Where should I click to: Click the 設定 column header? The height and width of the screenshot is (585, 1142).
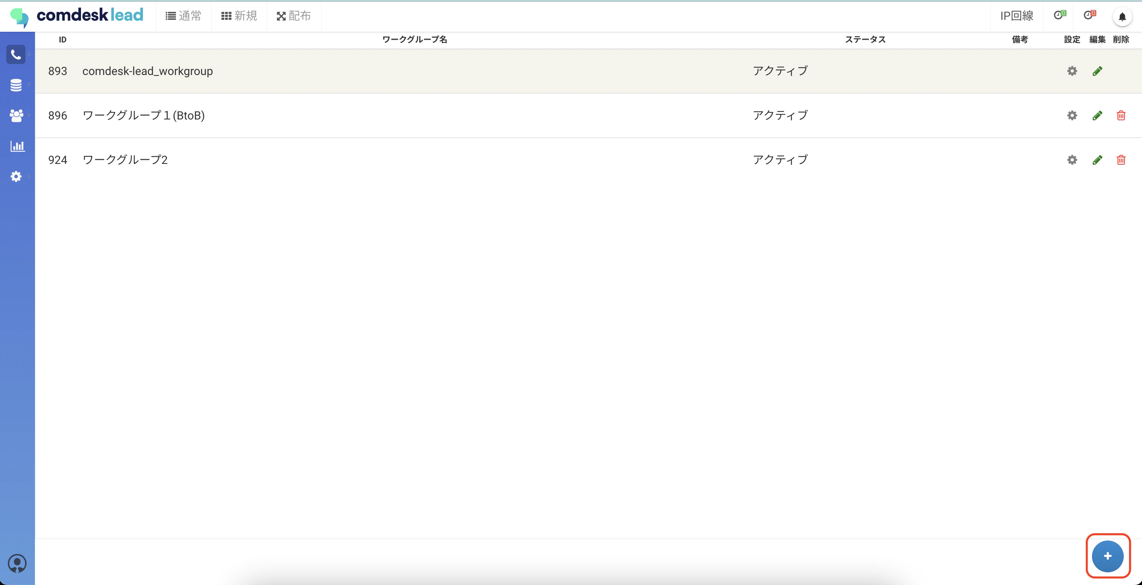pyautogui.click(x=1072, y=39)
